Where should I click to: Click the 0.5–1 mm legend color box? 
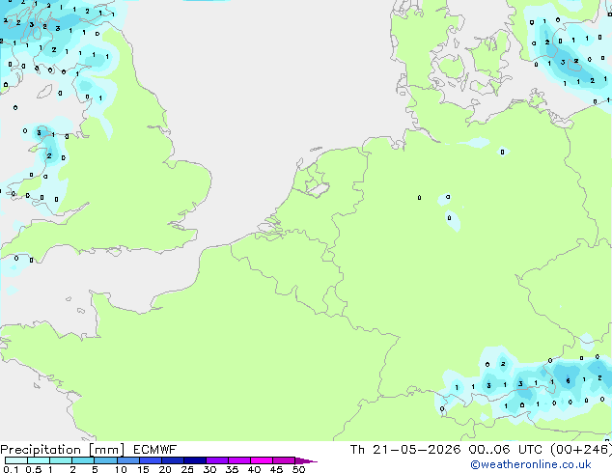39,460
